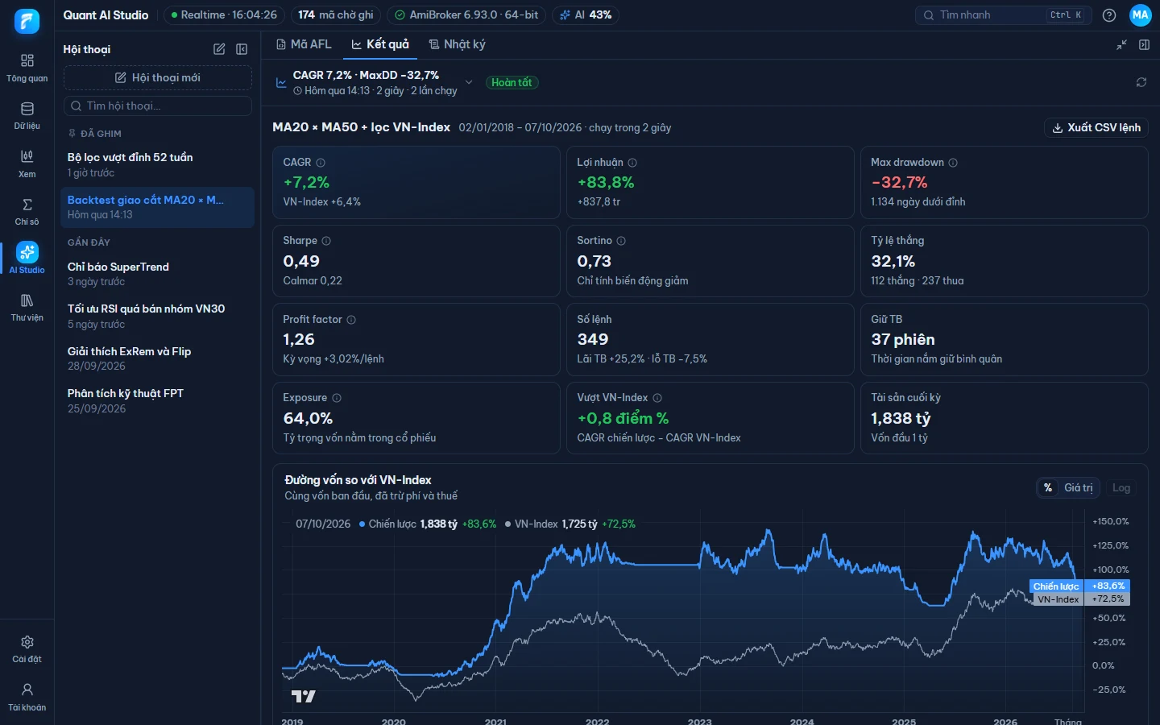Toggle the right side panel icon
This screenshot has height=725, width=1160.
pyautogui.click(x=1144, y=45)
